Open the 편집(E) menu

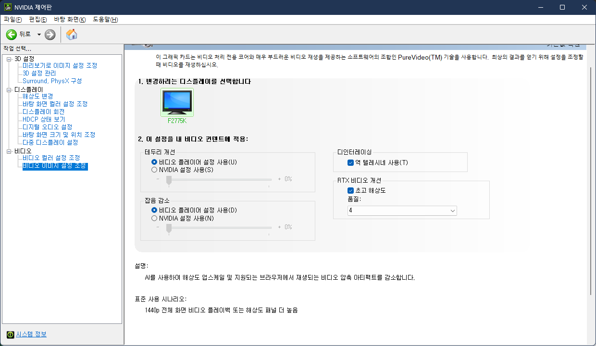pyautogui.click(x=38, y=19)
